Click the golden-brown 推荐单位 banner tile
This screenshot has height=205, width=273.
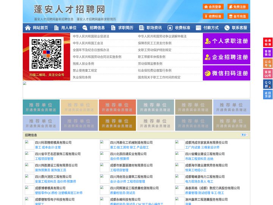117,123
